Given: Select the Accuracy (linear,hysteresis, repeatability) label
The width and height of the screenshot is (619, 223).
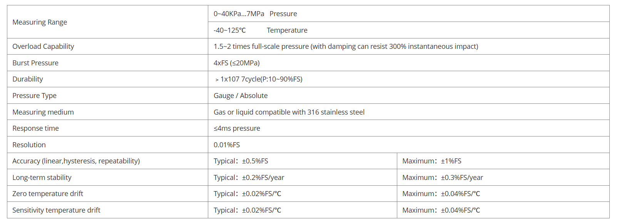Looking at the screenshot, I should coord(76,161).
